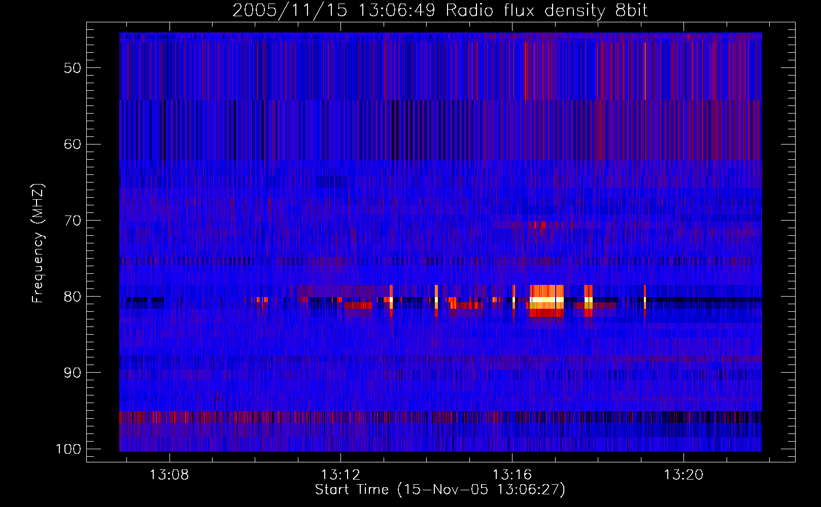The height and width of the screenshot is (507, 821).
Task: Click the 'Frequency (MHZ)' y-axis label
Action: [39, 243]
